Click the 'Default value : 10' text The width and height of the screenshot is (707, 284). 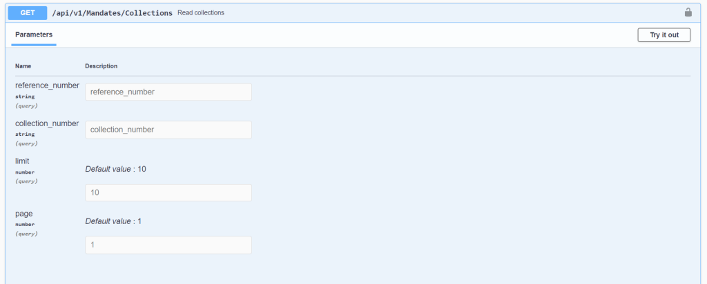point(115,169)
